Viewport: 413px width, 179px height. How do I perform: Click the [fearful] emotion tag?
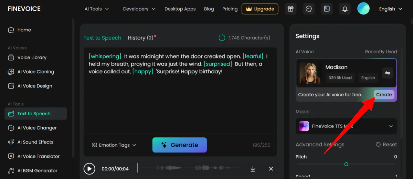[x=253, y=56]
